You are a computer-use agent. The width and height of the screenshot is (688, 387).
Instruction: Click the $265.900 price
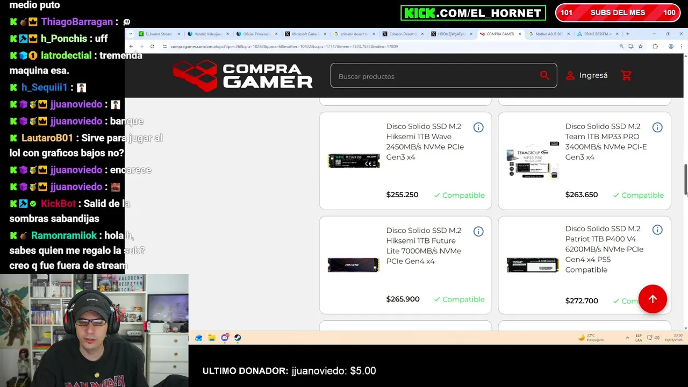(403, 299)
